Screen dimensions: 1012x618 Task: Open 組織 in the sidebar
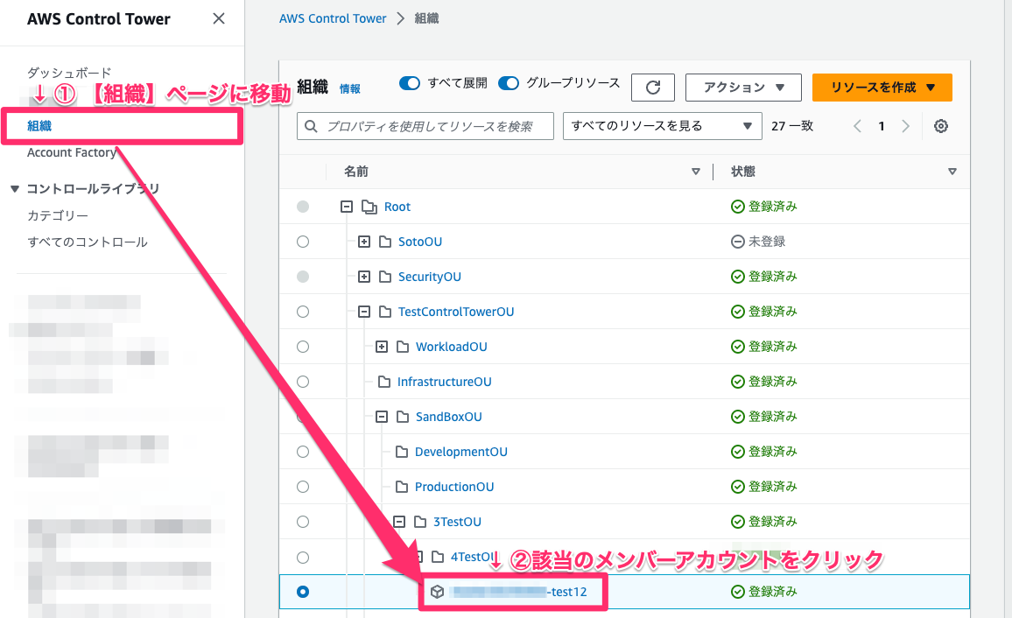point(39,126)
